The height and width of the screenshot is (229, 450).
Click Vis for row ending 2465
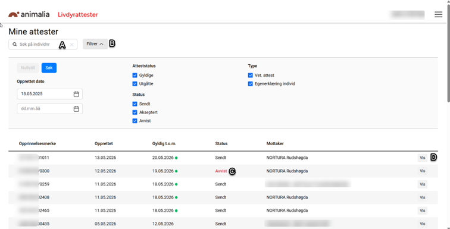click(x=422, y=211)
